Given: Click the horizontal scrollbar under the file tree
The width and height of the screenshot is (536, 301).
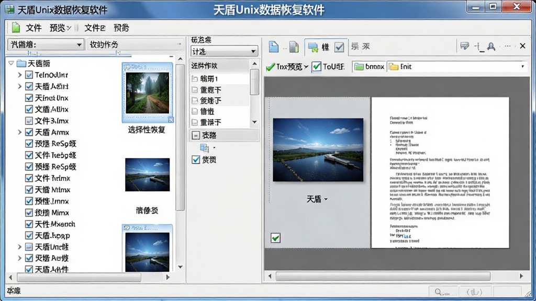Looking at the screenshot, I should pyautogui.click(x=80, y=277).
